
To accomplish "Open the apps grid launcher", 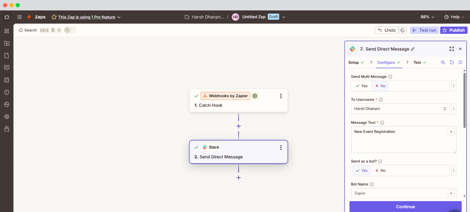I will tap(19, 17).
